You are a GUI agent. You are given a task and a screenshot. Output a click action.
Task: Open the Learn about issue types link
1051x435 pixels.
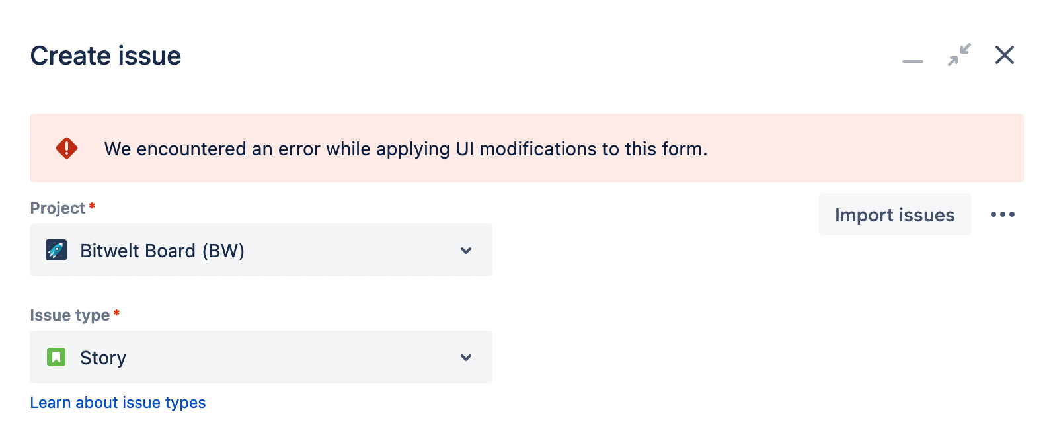tap(118, 403)
